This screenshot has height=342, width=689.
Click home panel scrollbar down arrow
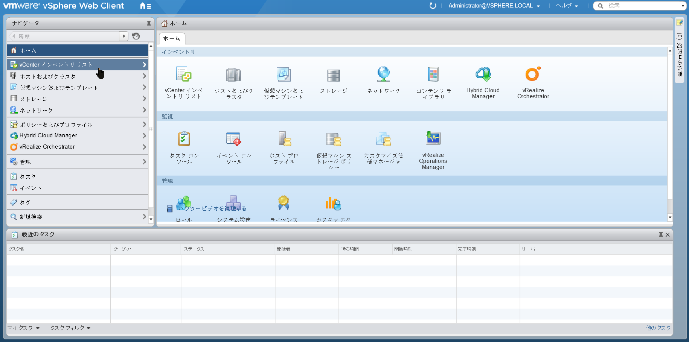pos(670,217)
